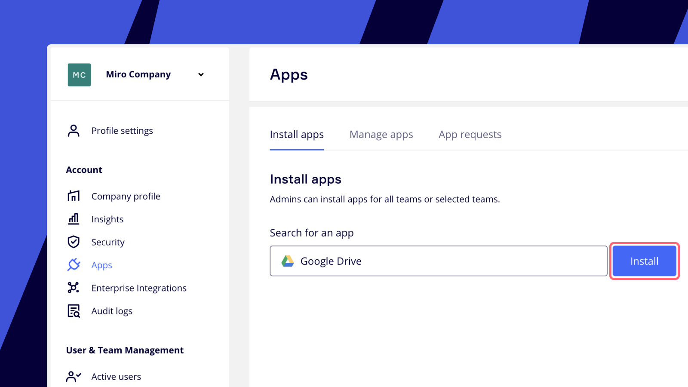Image resolution: width=688 pixels, height=387 pixels.
Task: Click the Company profile building icon
Action: point(74,196)
